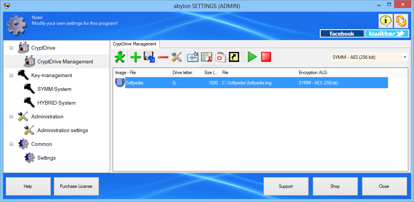Select the CryptDrive root tree item
The width and height of the screenshot is (414, 202).
(43, 48)
